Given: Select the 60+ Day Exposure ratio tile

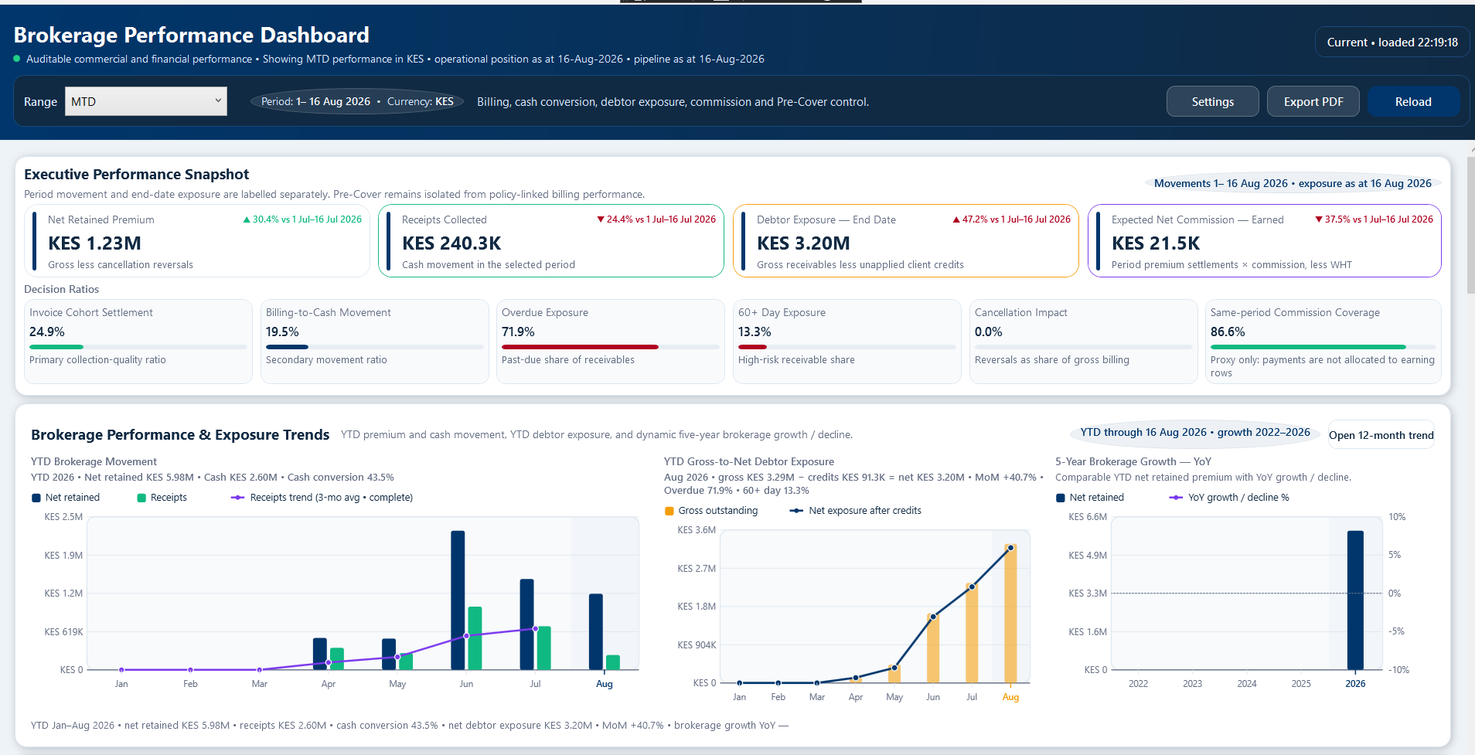Looking at the screenshot, I should pyautogui.click(x=847, y=342).
